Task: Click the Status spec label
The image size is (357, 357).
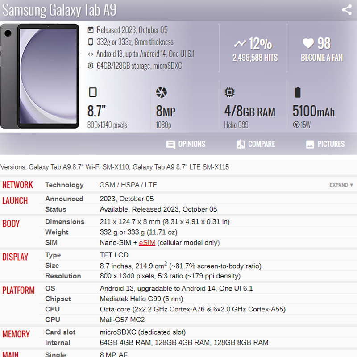Action: (55, 209)
